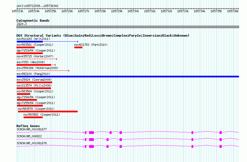Viewport: 247px width, 162px height.
Task: Click the red esv25924 loss bar
Action: (x=34, y=82)
